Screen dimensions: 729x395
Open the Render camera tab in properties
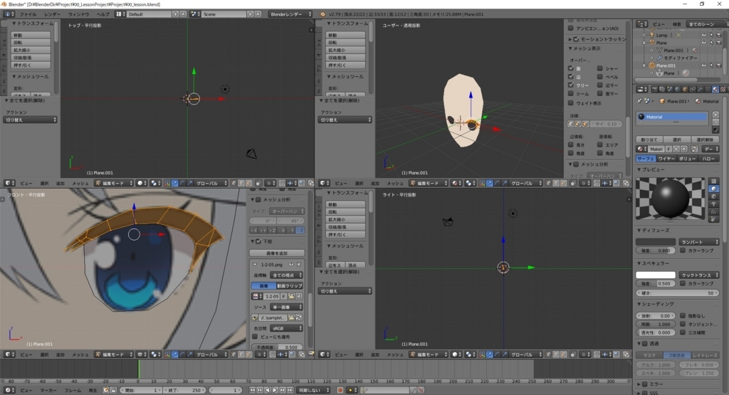click(x=655, y=89)
